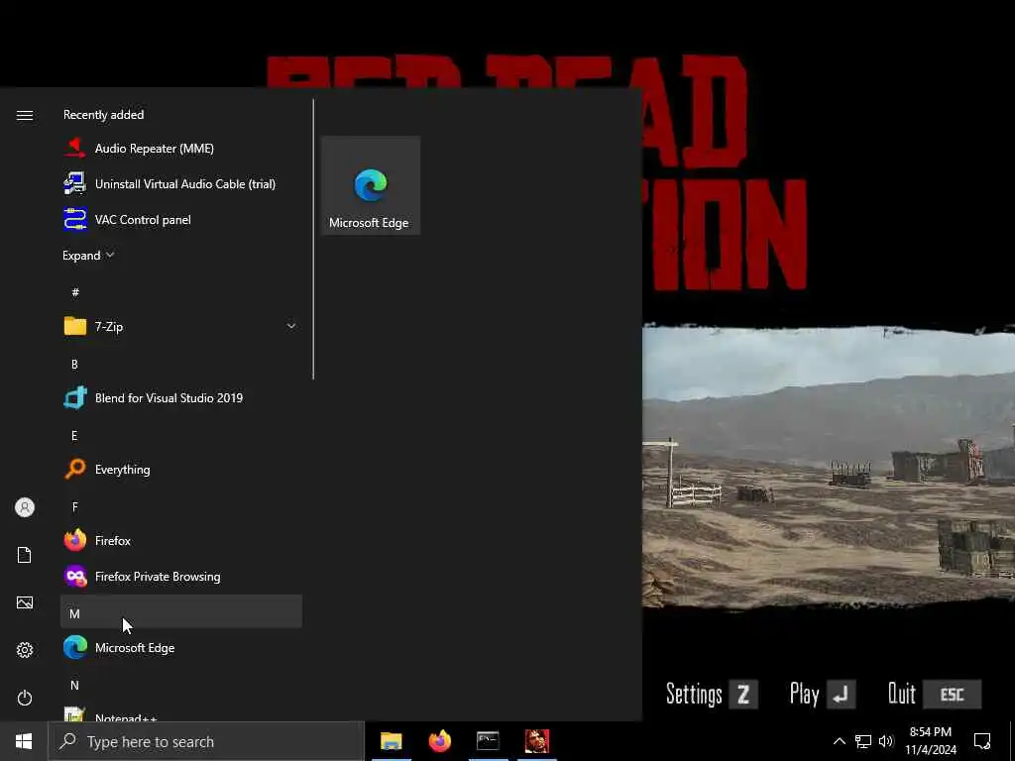Click the Z key hint button
Image resolution: width=1015 pixels, height=761 pixels.
coord(743,695)
